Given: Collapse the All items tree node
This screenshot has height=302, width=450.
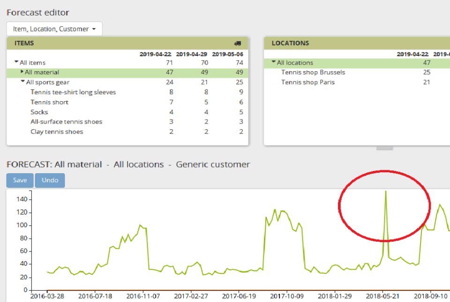Looking at the screenshot, I should click(16, 62).
